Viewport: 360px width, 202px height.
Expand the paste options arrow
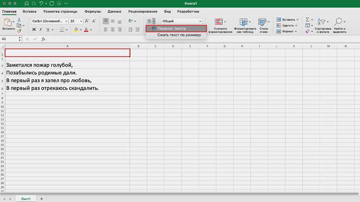[x=13, y=22]
